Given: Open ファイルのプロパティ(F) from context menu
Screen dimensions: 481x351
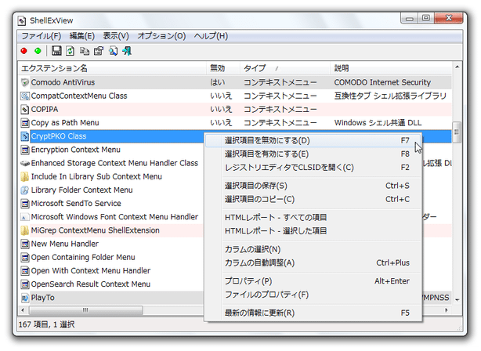Looking at the screenshot, I should (x=313, y=295).
